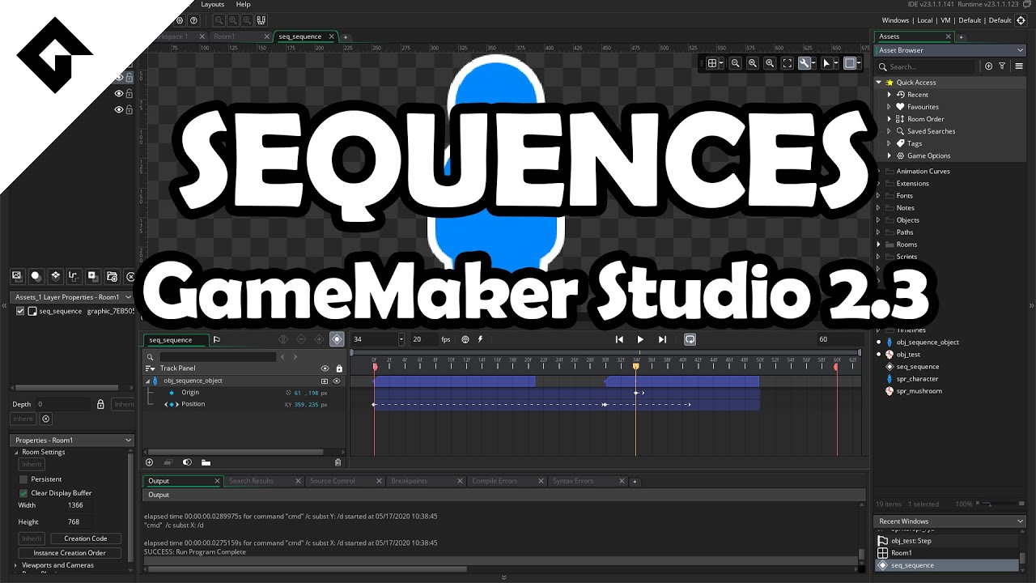1036x583 pixels.
Task: Click the canvas frame icon
Action: tap(851, 63)
